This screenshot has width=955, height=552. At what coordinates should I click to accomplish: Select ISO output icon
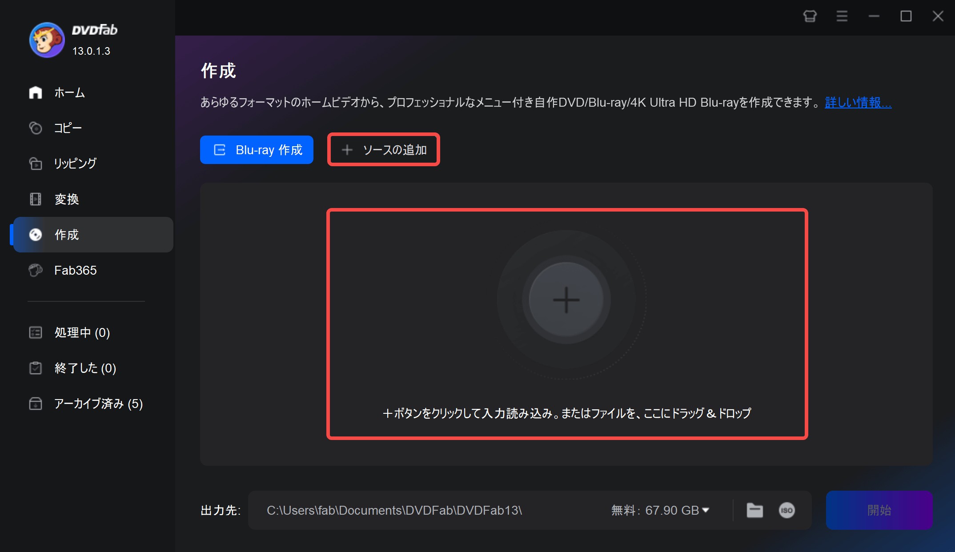(787, 510)
